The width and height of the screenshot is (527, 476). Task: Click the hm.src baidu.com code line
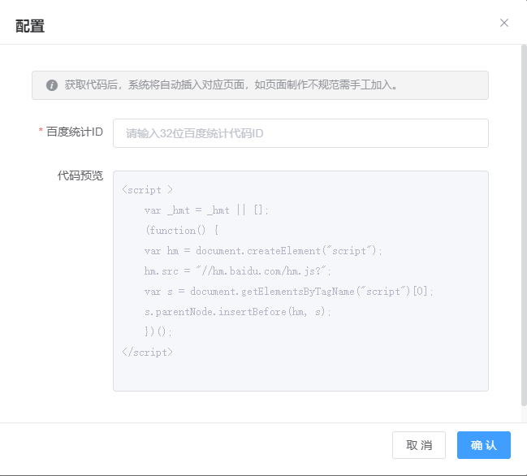pyautogui.click(x=238, y=271)
